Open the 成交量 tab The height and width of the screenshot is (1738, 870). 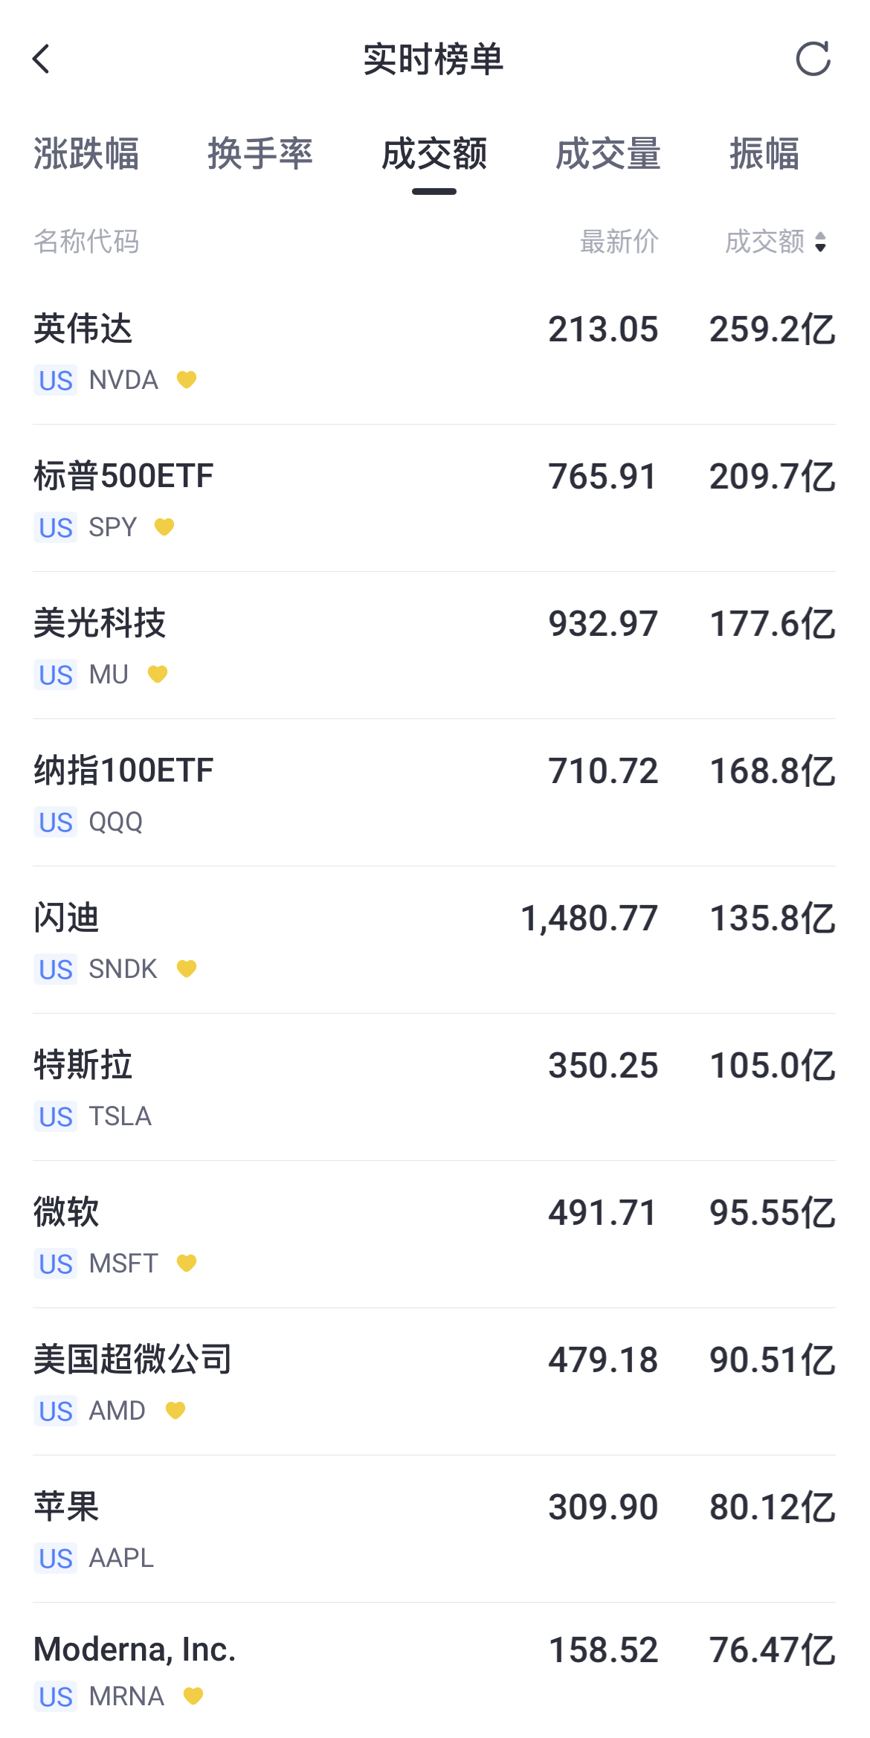[608, 154]
